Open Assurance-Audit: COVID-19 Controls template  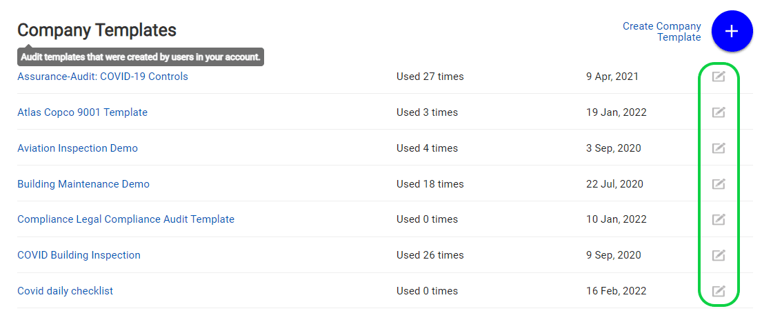[103, 77]
